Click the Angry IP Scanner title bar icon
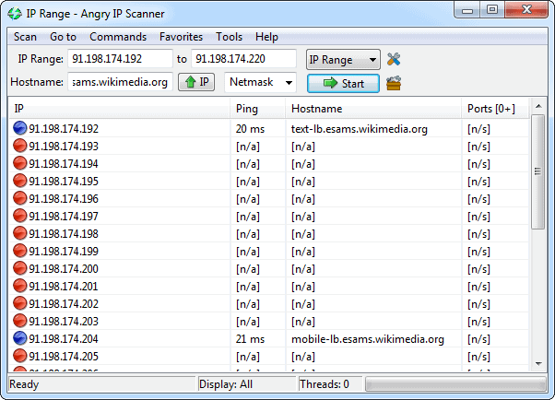555x400 pixels. click(15, 14)
